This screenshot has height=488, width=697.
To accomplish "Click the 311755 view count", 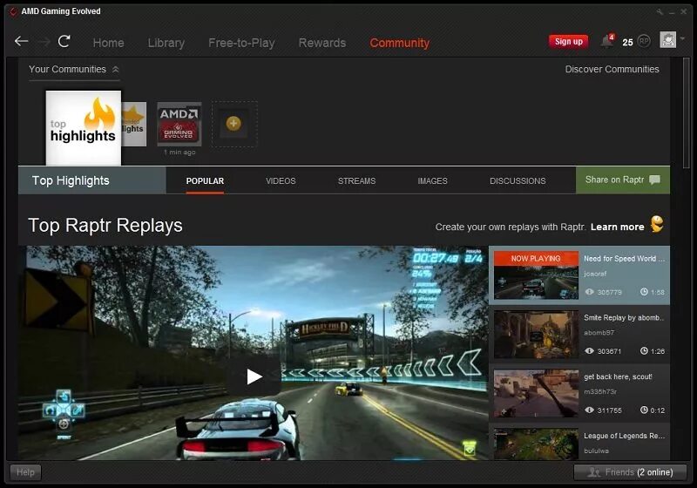I will point(609,410).
